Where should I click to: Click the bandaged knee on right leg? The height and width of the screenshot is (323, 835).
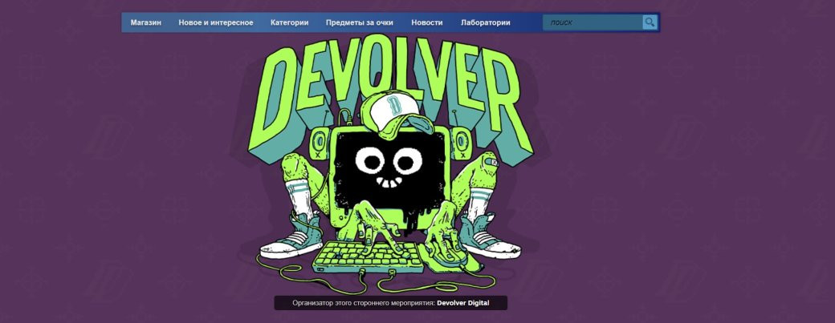pos(490,163)
